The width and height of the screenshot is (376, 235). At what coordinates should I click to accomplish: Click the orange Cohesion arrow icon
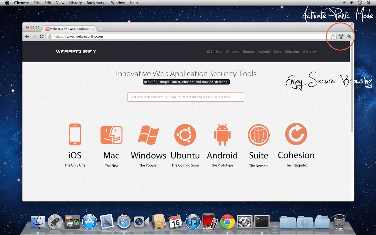296,134
